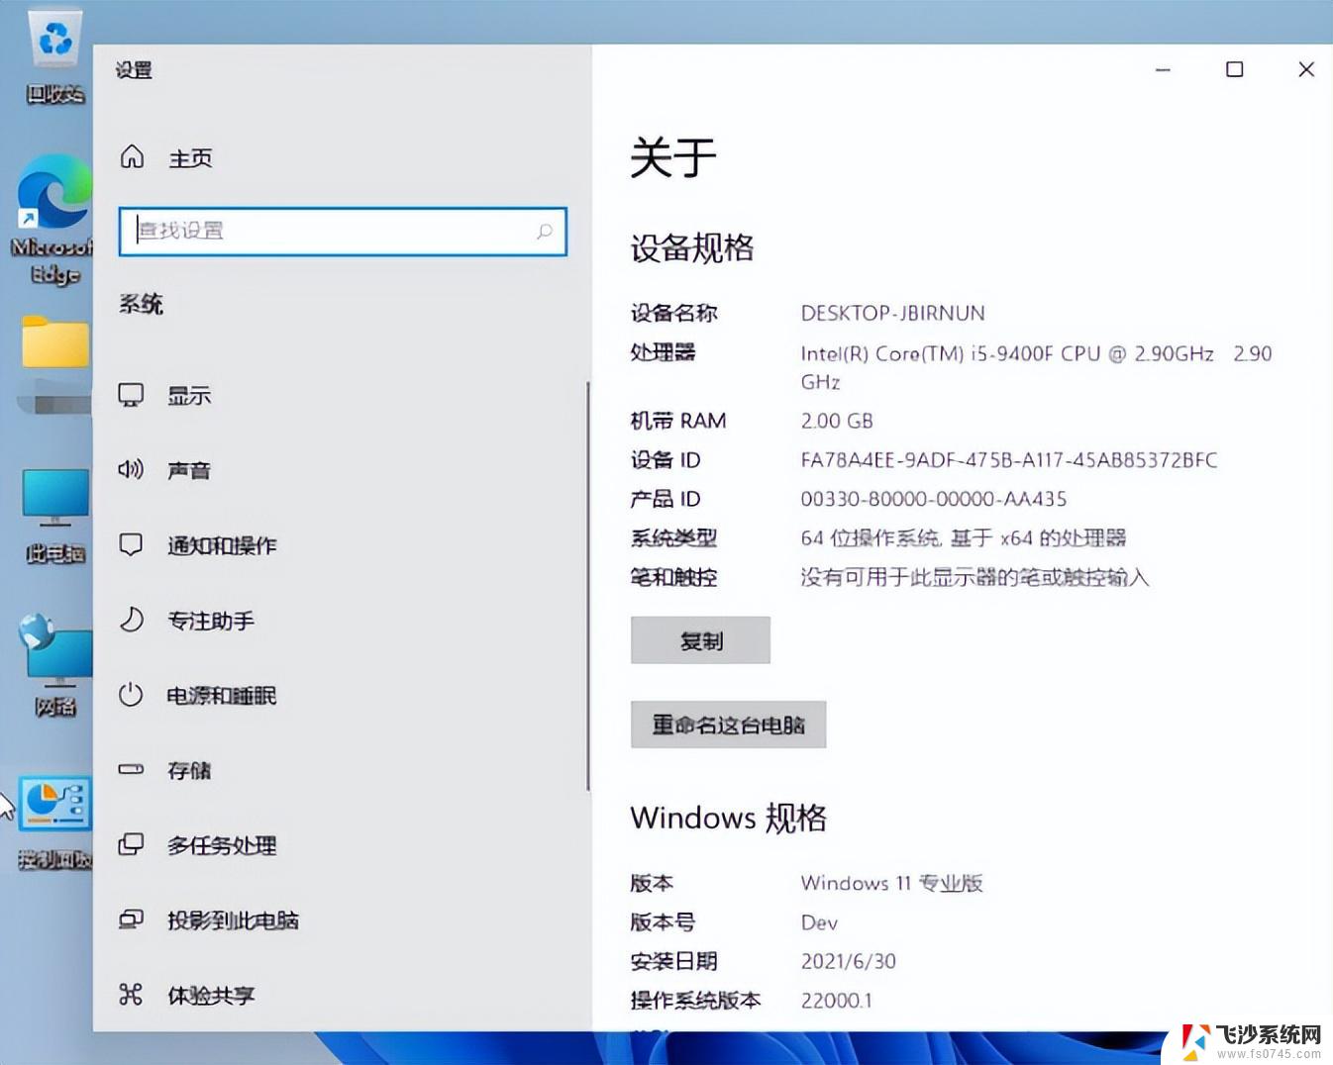This screenshot has width=1333, height=1065.
Task: Open 投影到此电脑 settings
Action: point(233,920)
